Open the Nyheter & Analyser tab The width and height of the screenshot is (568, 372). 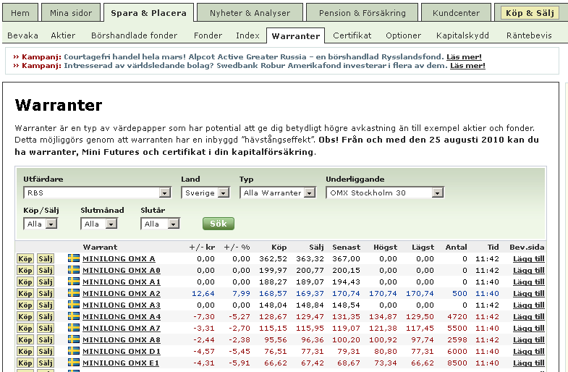(250, 13)
